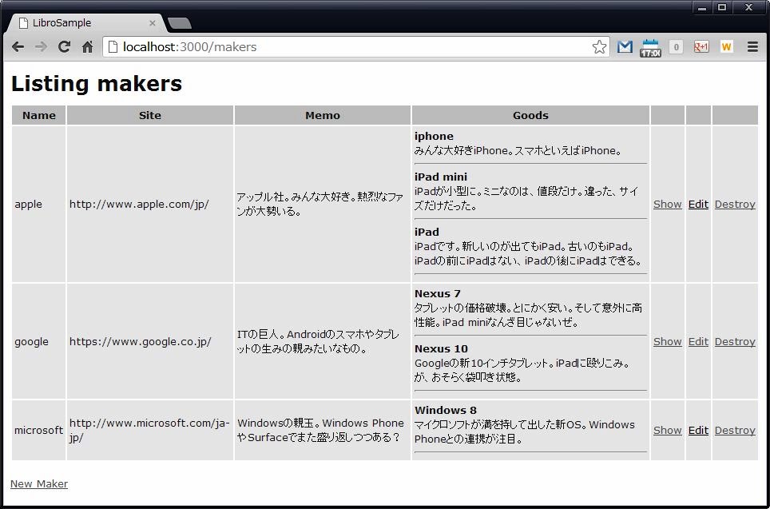Screen dimensions: 770x509
Task: Destroy the microsoft maker entry
Action: click(735, 430)
